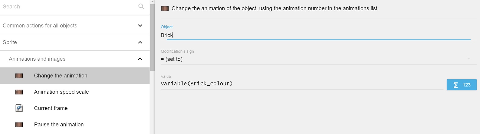This screenshot has height=134, width=480.
Task: Click the Change the animation icon
Action: click(19, 76)
